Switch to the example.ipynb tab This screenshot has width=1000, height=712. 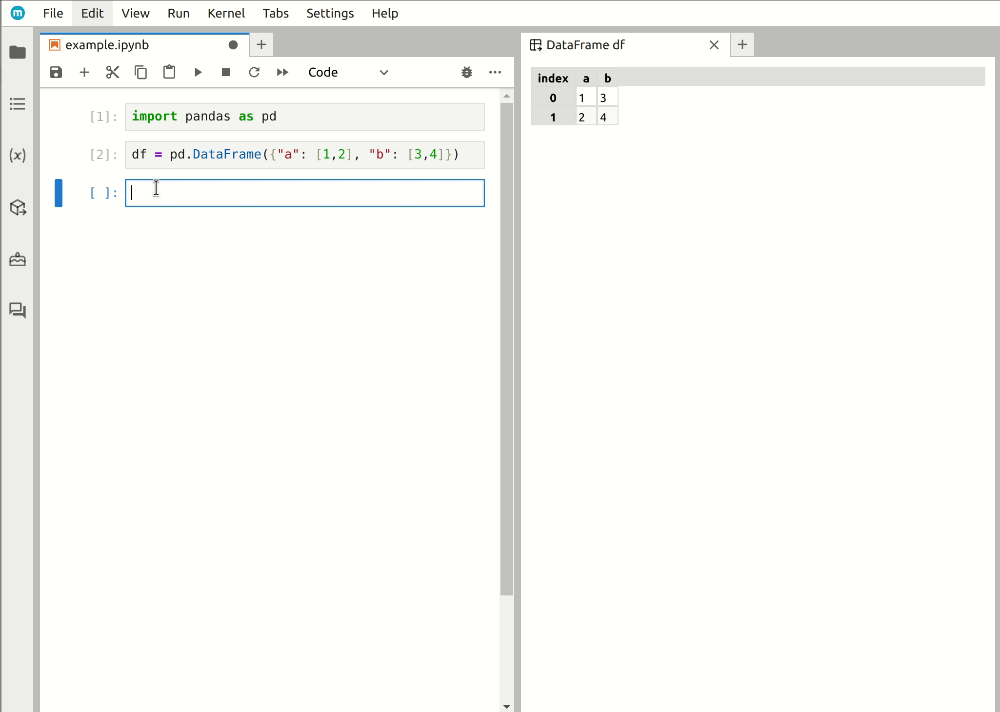pyautogui.click(x=107, y=44)
